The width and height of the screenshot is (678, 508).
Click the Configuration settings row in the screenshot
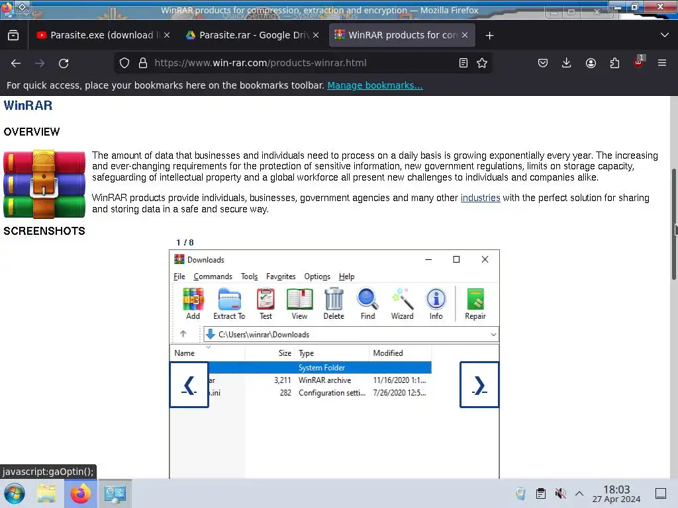click(x=320, y=393)
